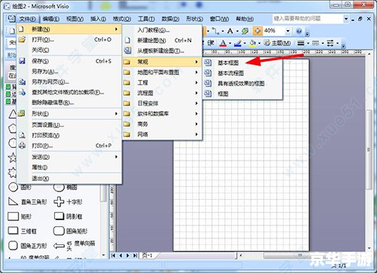The height and width of the screenshot is (273, 377).
Task: Click the help question input box
Action: [x=308, y=19]
